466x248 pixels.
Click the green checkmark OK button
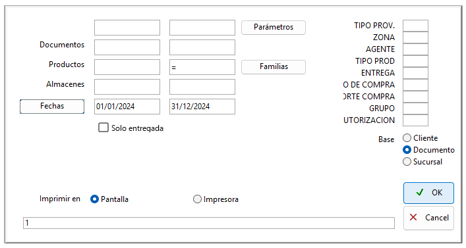pyautogui.click(x=428, y=193)
